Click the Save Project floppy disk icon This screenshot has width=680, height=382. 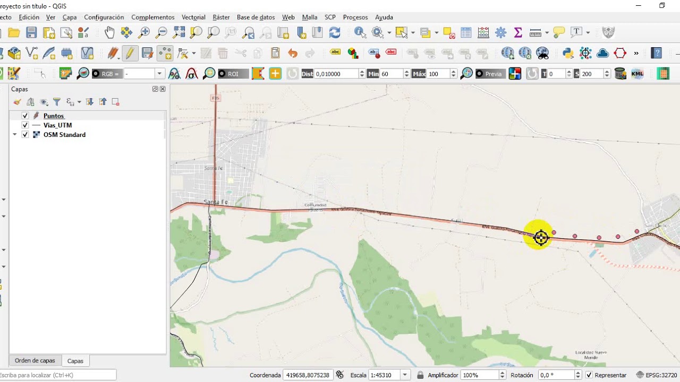coord(31,33)
